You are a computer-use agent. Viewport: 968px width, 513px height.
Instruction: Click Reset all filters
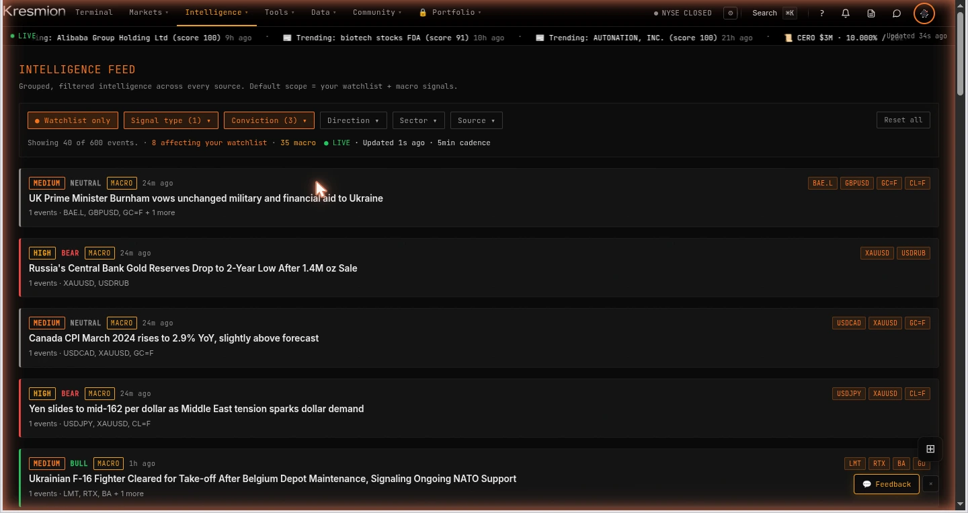coord(903,120)
